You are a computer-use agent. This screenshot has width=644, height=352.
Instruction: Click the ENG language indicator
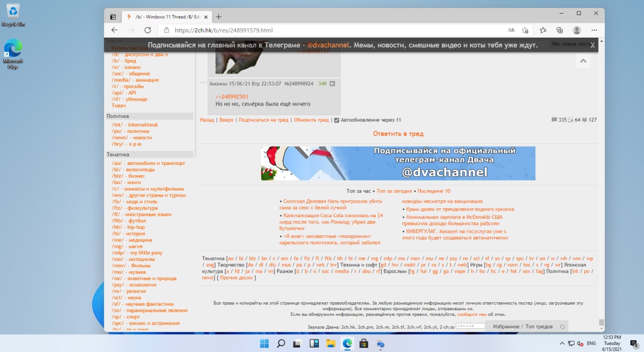592,343
